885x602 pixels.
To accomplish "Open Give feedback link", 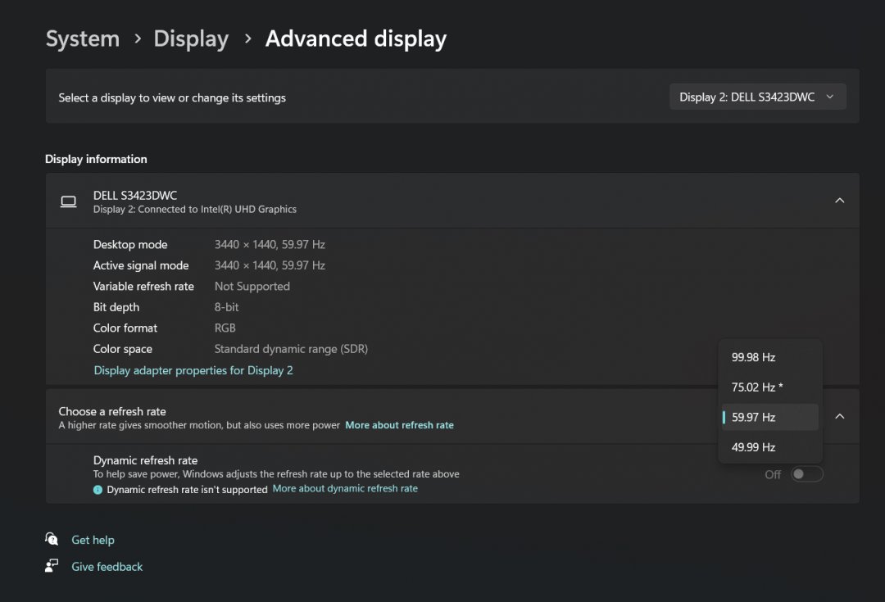I will point(107,567).
